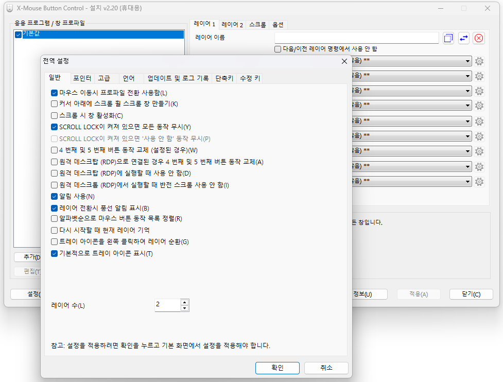Image resolution: width=503 pixels, height=382 pixels.
Task: Click the 레이어 이름 text field
Action: pyautogui.click(x=357, y=38)
